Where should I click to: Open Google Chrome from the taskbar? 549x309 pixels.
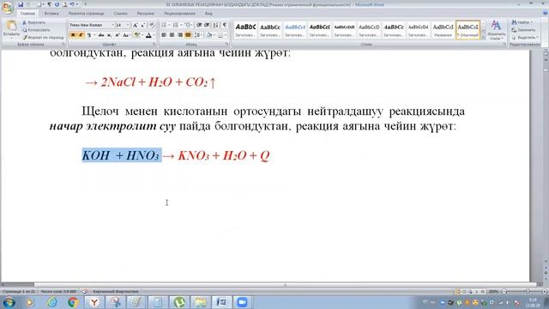pyautogui.click(x=73, y=302)
